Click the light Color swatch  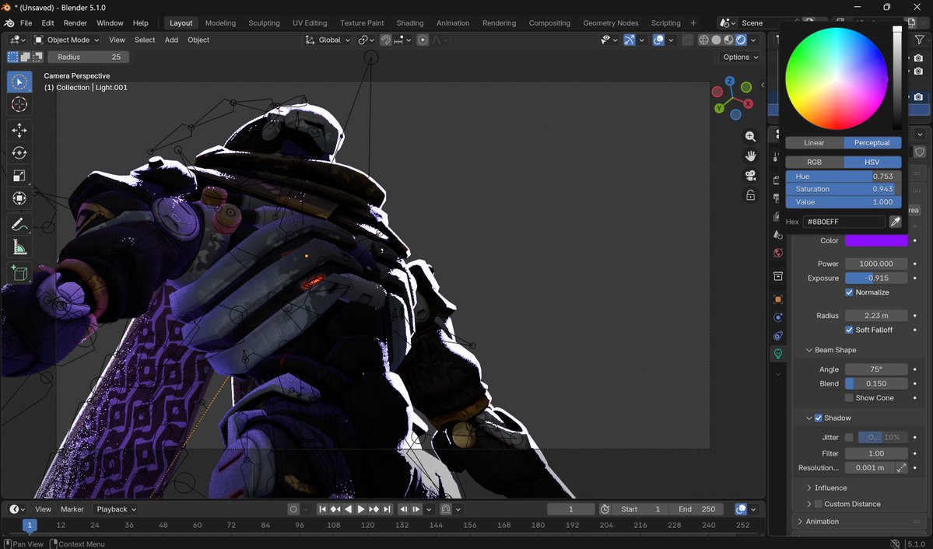click(876, 240)
